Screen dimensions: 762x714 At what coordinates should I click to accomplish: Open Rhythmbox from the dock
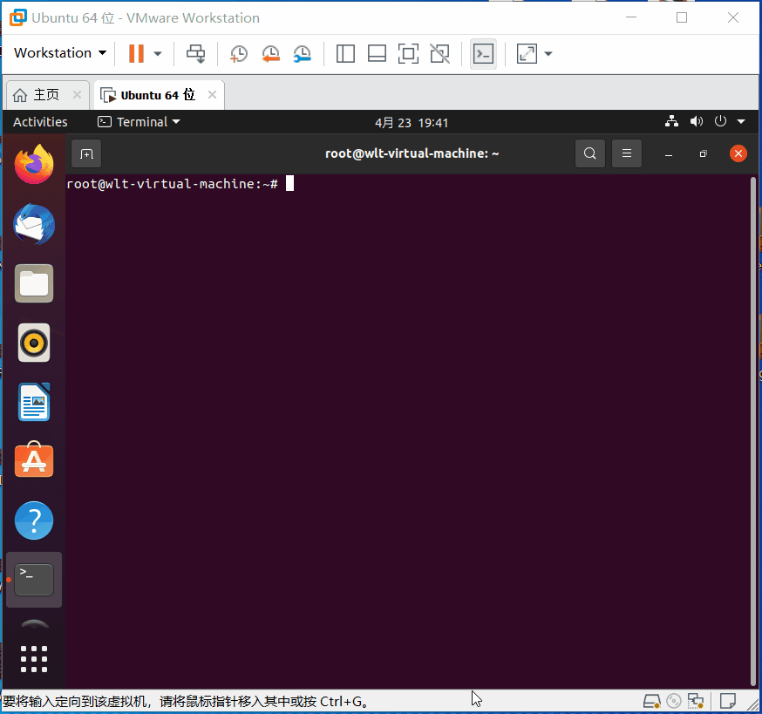click(x=33, y=343)
